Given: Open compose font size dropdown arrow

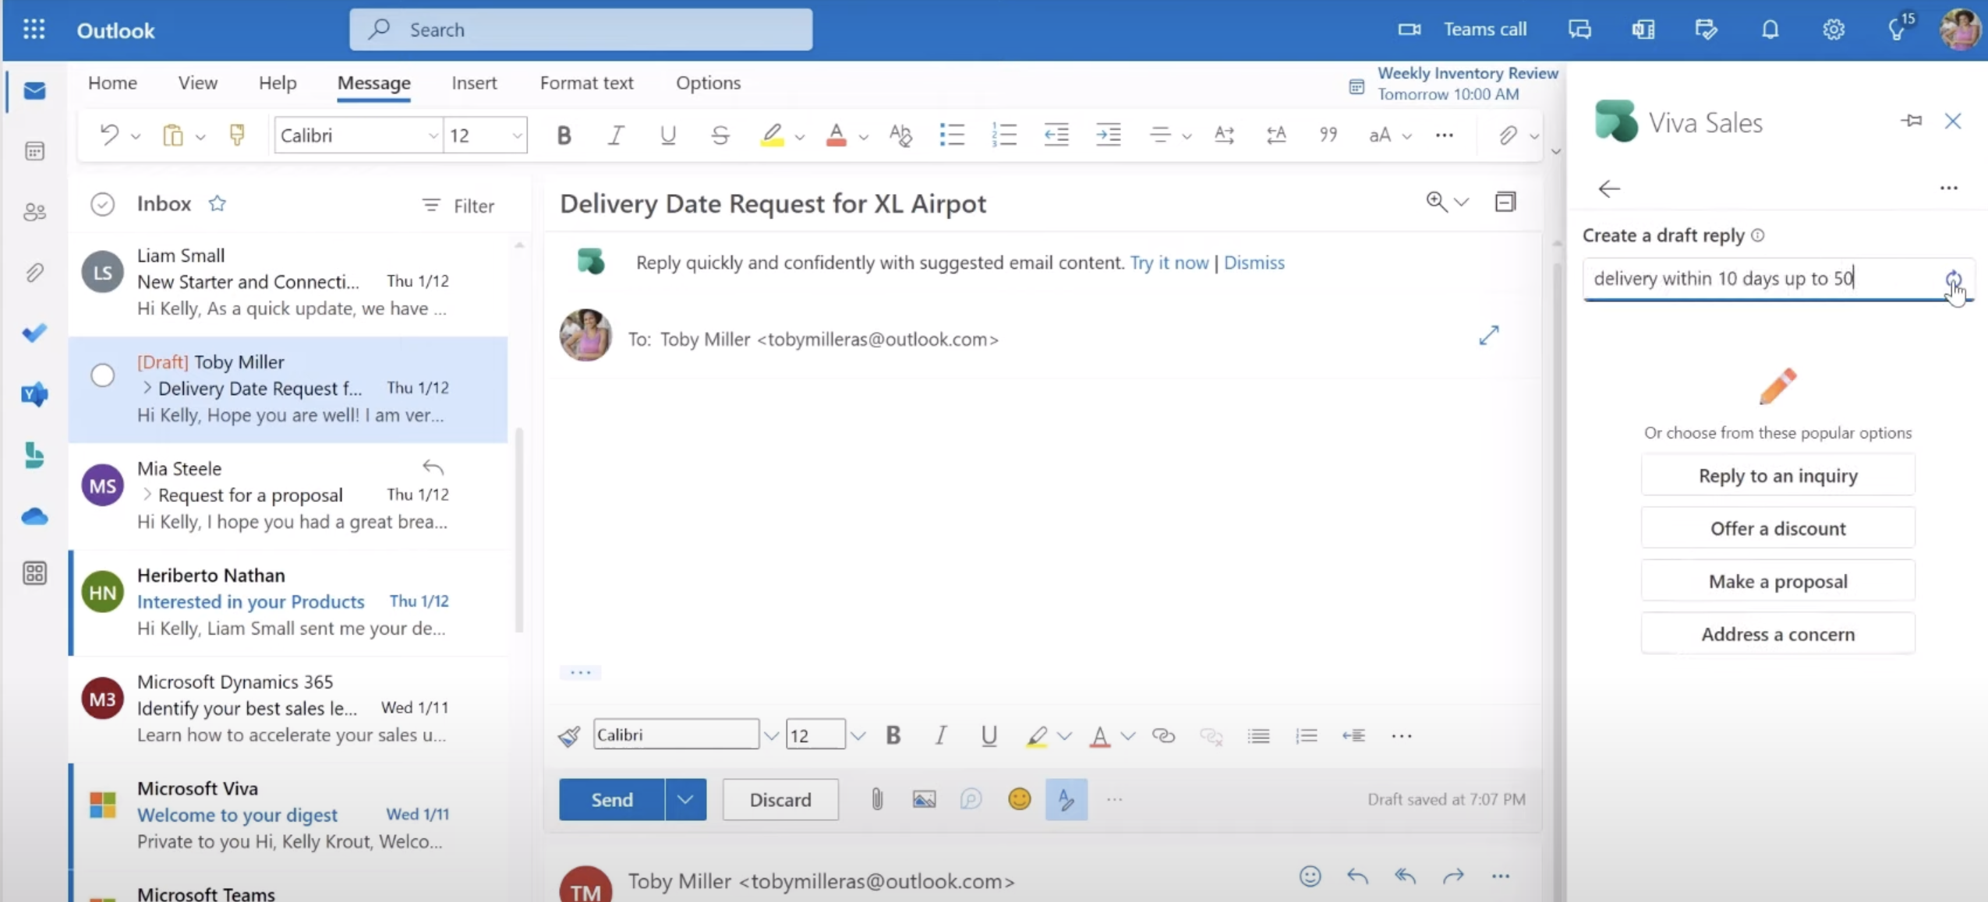Looking at the screenshot, I should pos(858,735).
